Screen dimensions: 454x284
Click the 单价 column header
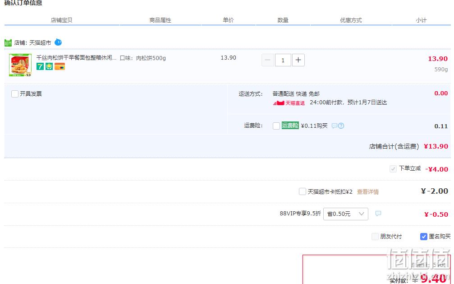[228, 20]
